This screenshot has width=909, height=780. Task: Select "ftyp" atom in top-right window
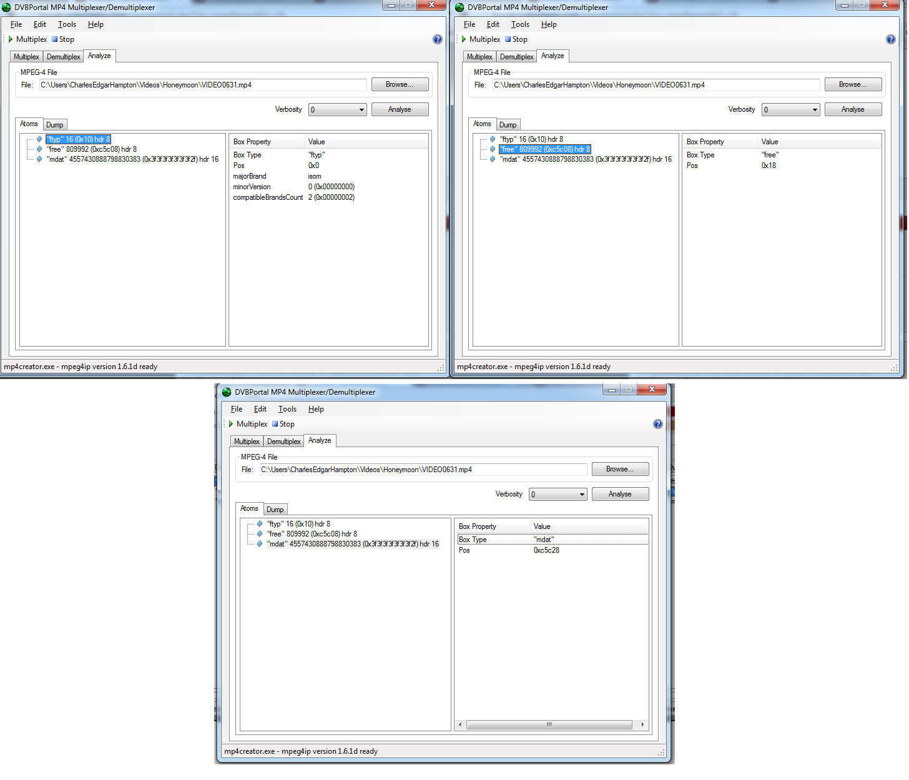point(531,139)
